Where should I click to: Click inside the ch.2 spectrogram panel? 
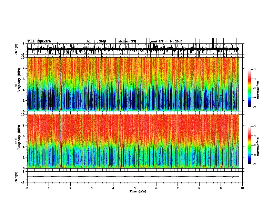(x=133, y=141)
